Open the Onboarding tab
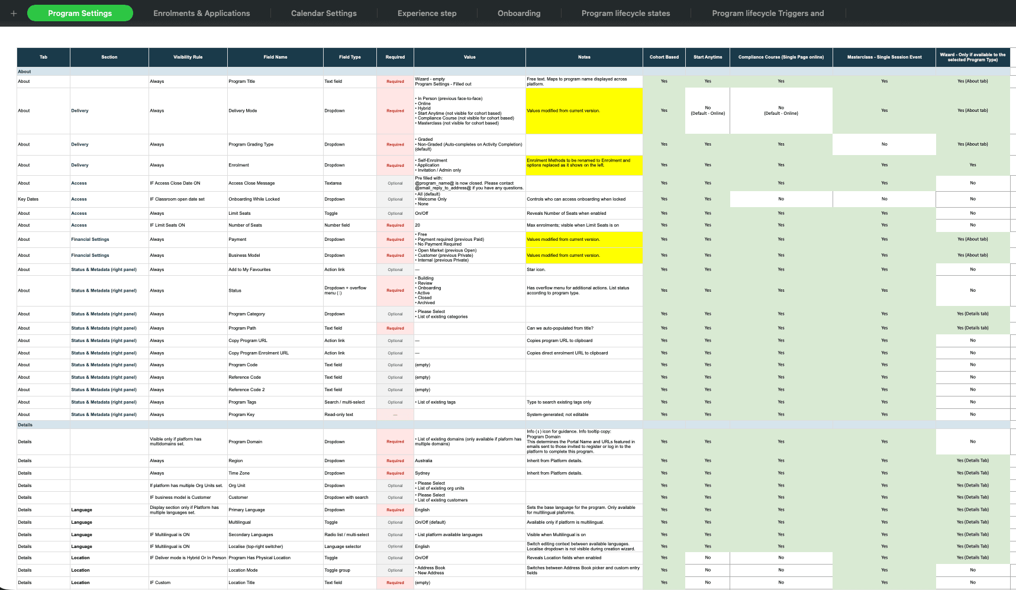Image resolution: width=1016 pixels, height=590 pixels. 519,13
